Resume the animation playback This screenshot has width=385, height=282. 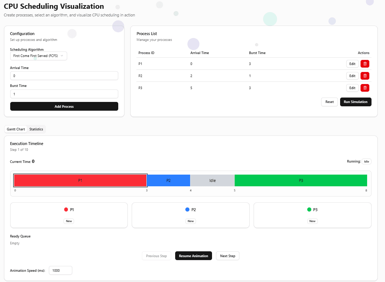(x=193, y=256)
